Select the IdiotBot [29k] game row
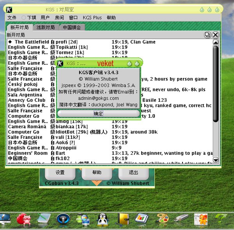 110,132
